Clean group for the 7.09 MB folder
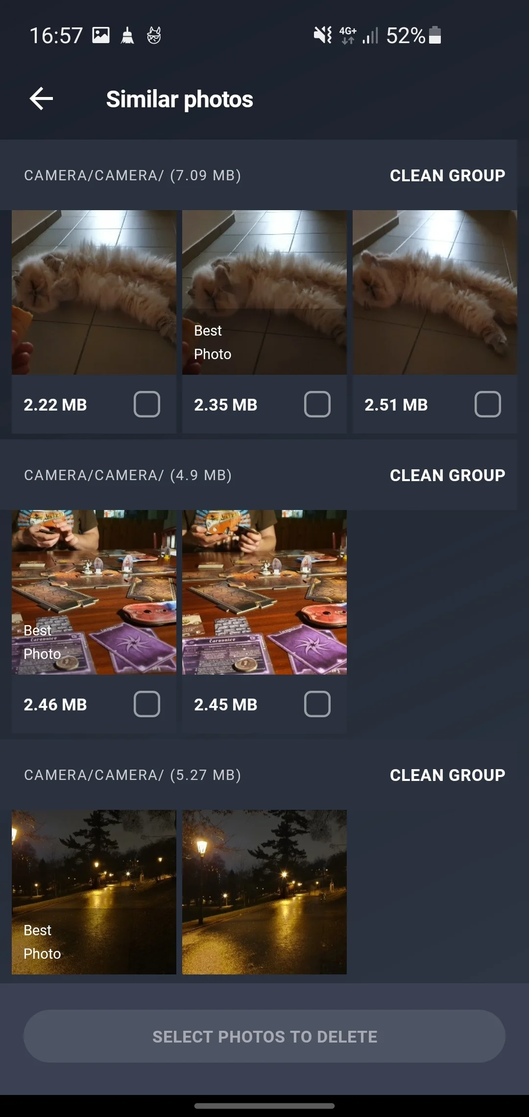Viewport: 529px width, 1117px height. click(x=447, y=175)
